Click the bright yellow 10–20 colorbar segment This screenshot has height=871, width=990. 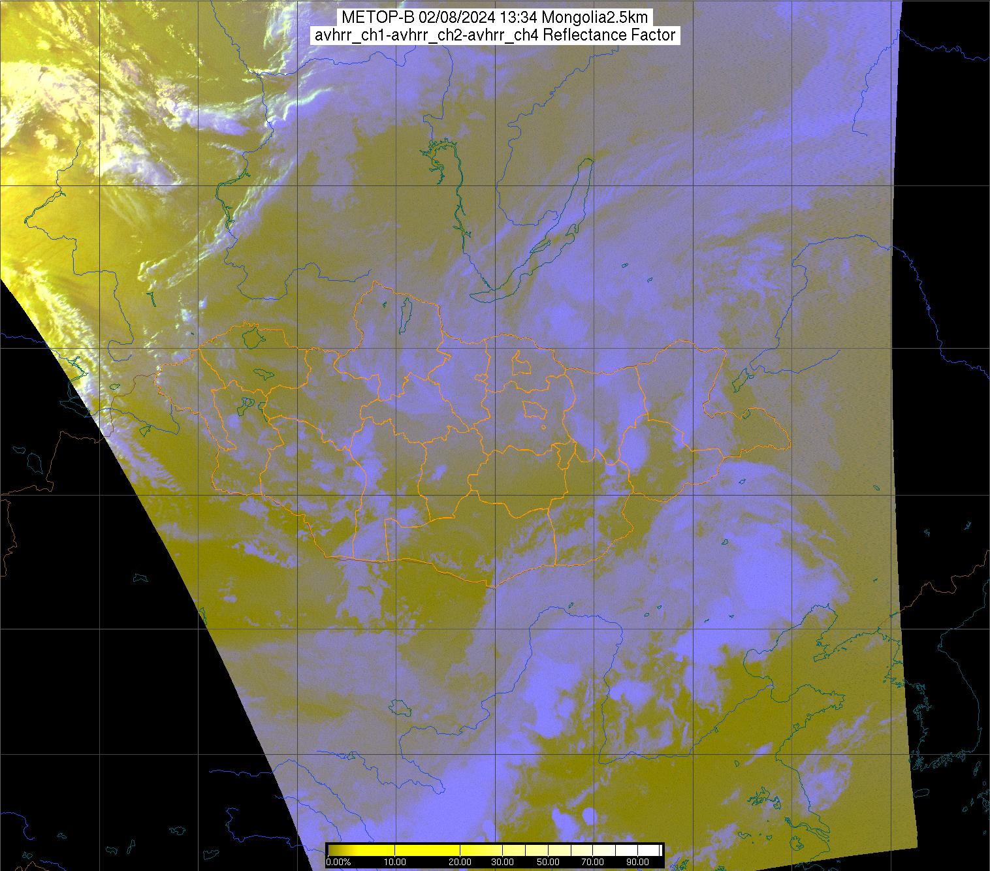coord(427,850)
